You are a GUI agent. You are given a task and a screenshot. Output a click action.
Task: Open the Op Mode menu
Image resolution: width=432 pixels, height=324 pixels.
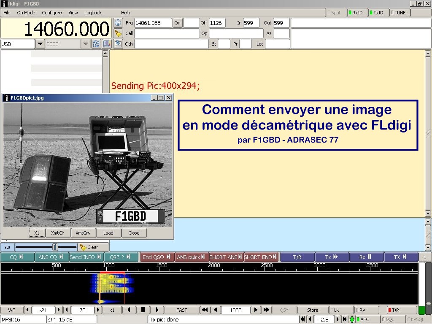pos(26,13)
